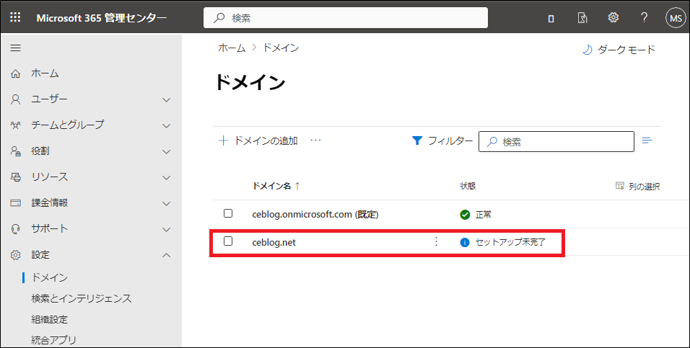690x348 pixels.
Task: Open the settings gear in the top bar
Action: coord(613,17)
